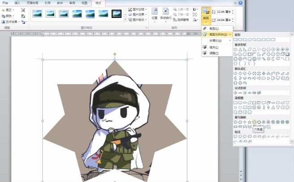The height and width of the screenshot is (182, 294).
Task: Click the shapes gallery scroll down arrow
Action: [292, 142]
